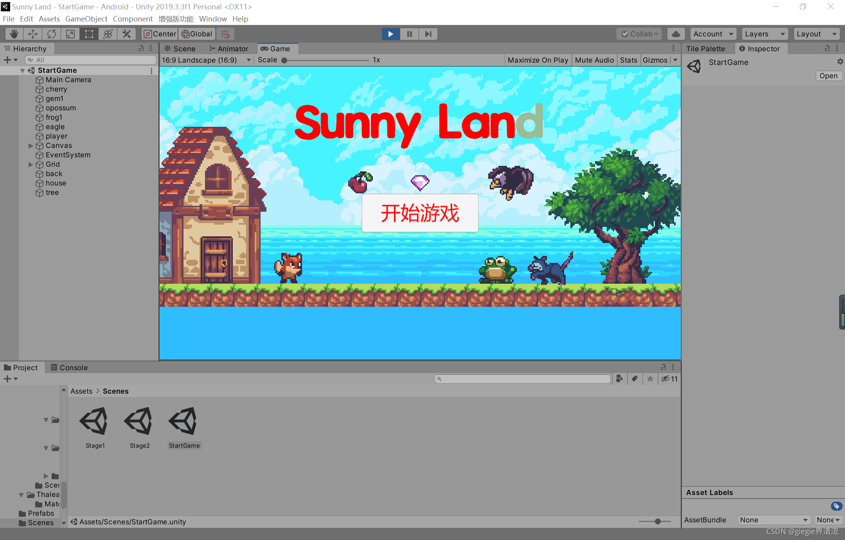This screenshot has width=845, height=540.
Task: Select the Hand tool
Action: pos(14,34)
